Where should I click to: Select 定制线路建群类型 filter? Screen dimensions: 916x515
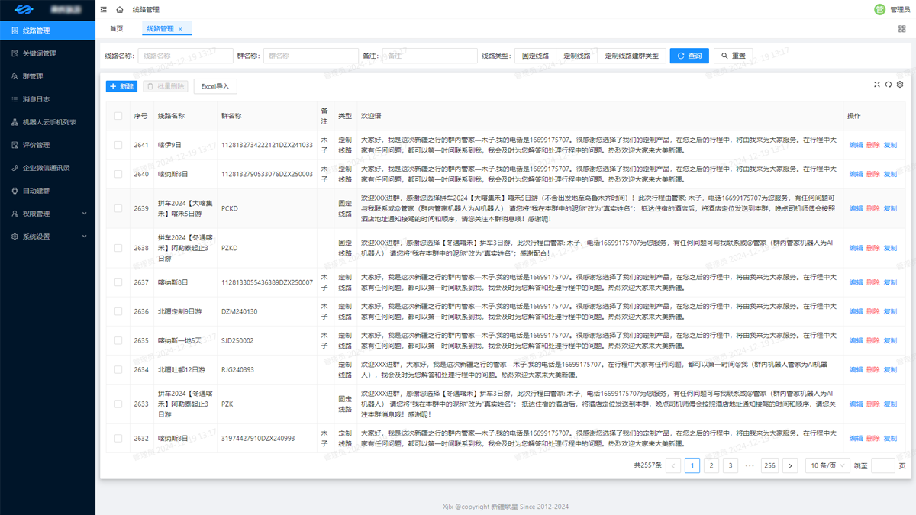point(631,56)
